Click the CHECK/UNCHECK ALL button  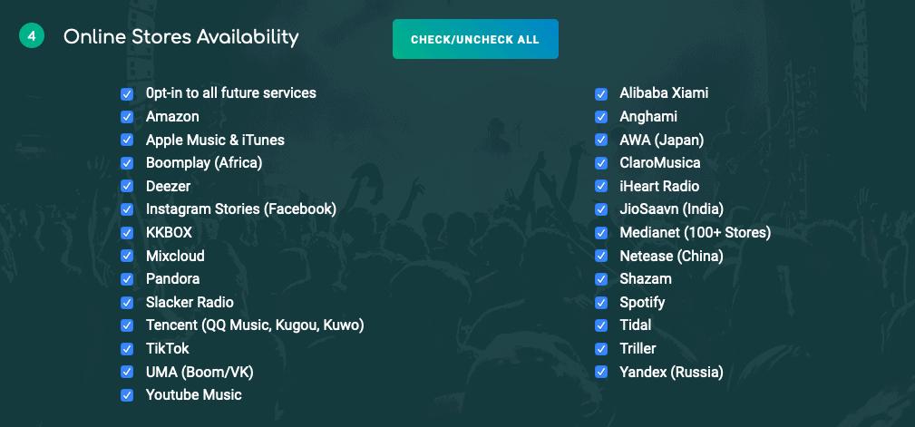(x=475, y=39)
